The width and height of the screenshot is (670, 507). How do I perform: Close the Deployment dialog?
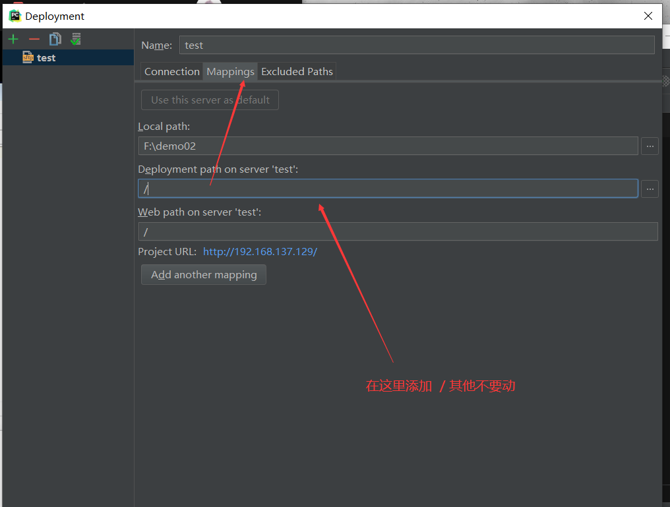pyautogui.click(x=648, y=16)
